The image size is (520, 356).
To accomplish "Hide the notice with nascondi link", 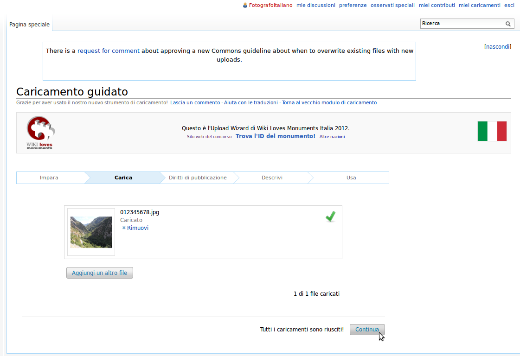I will [x=497, y=47].
